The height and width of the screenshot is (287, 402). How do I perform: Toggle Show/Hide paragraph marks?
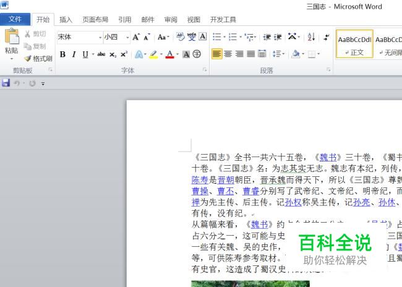327,37
